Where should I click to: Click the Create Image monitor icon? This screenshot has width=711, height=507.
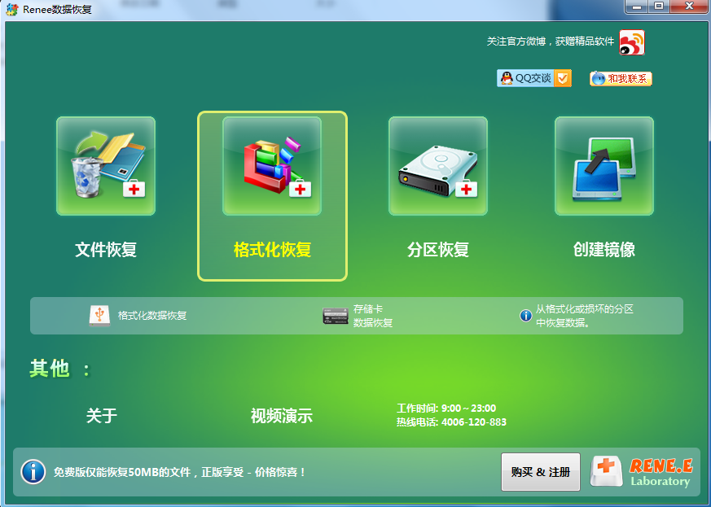tap(604, 166)
